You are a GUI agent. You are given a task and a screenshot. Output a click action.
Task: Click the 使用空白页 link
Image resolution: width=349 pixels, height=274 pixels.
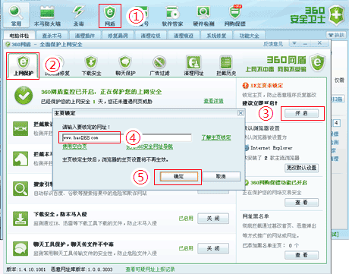[74, 146]
